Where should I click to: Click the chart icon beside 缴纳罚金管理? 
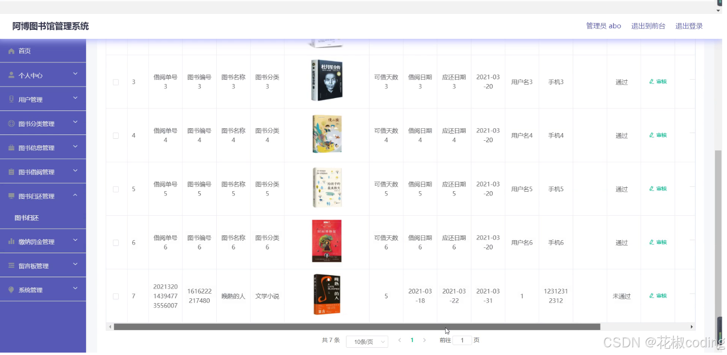(x=12, y=242)
